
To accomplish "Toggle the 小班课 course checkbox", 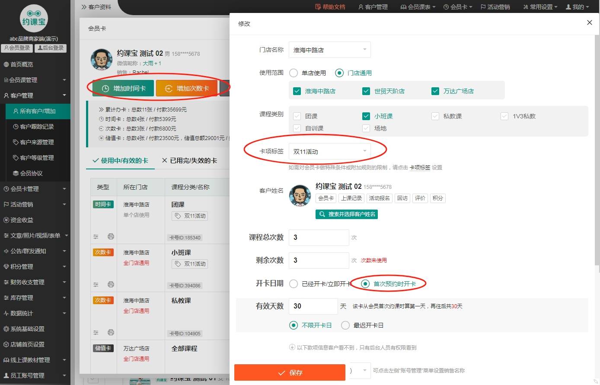I will [366, 116].
